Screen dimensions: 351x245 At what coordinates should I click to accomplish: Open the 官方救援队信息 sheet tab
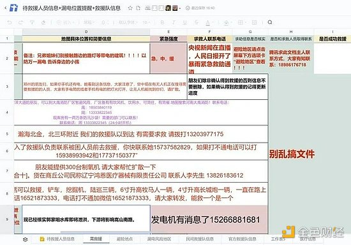243,239
